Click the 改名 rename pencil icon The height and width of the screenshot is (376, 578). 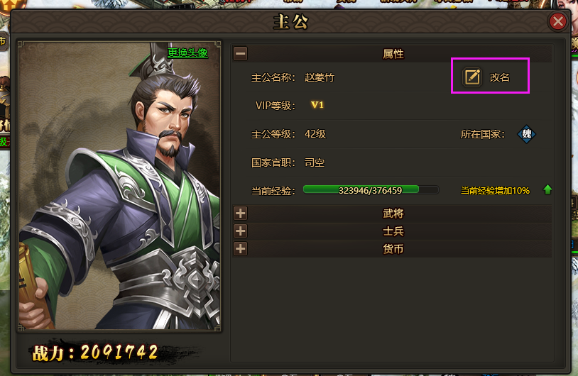[x=472, y=77]
